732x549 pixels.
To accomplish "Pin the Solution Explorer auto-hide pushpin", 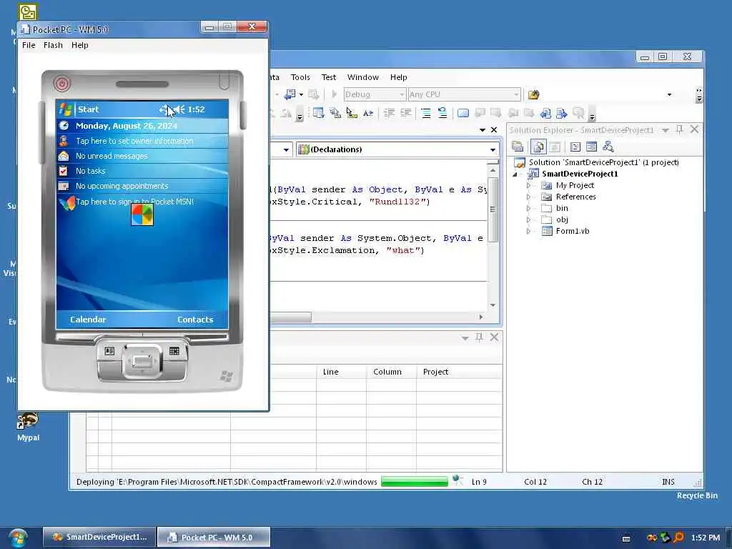I will coord(679,129).
